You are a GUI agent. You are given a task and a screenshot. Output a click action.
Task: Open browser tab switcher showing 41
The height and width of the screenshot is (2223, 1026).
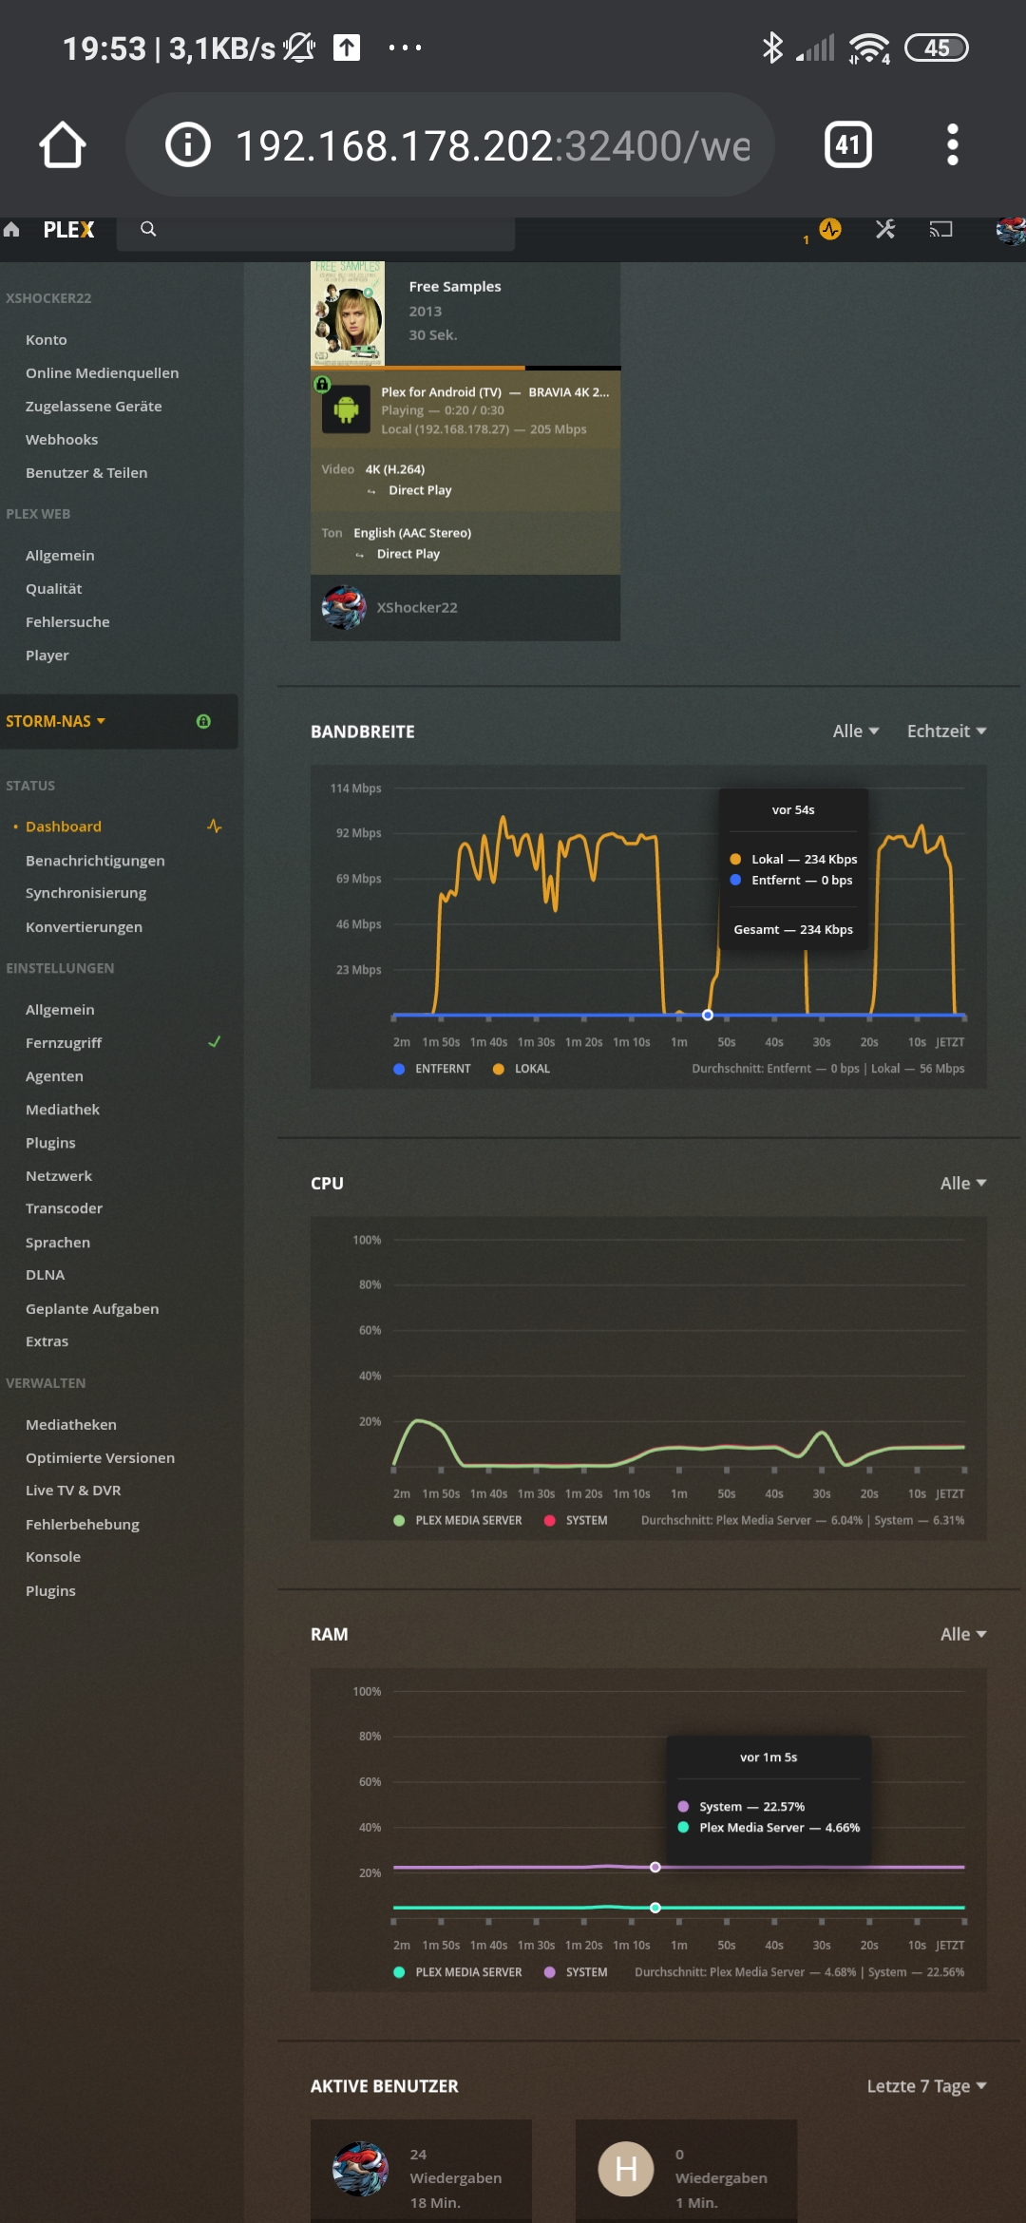click(847, 145)
